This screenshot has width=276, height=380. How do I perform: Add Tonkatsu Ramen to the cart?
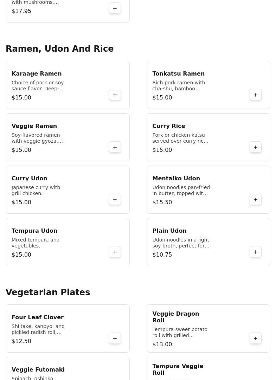coord(256,95)
